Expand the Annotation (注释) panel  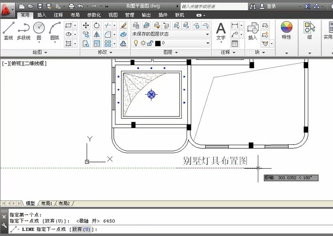[228, 52]
